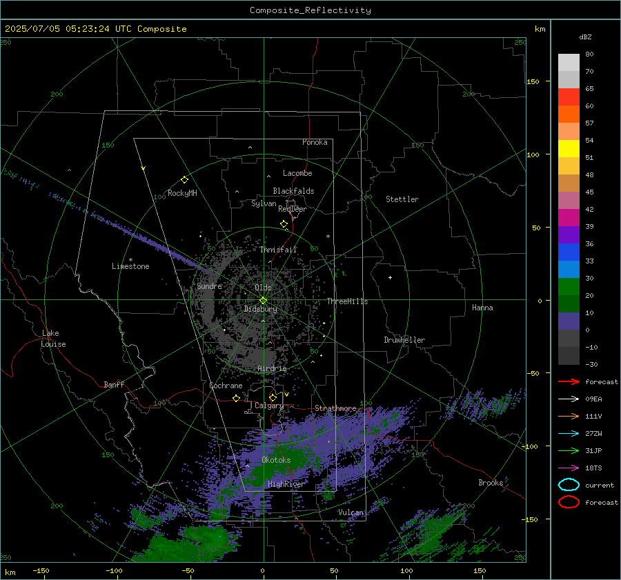Screen dimensions: 621x580
Task: Click the Sylvan label on the map
Action: pyautogui.click(x=264, y=203)
